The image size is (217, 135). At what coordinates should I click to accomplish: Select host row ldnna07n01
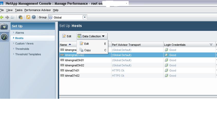[x=72, y=70]
